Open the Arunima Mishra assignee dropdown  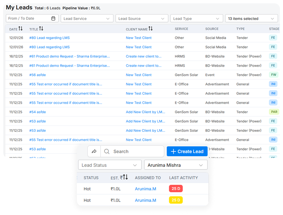(175, 165)
